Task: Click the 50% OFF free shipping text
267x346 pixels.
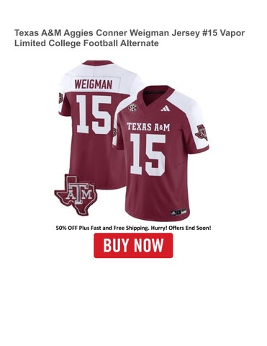Action: (133, 228)
